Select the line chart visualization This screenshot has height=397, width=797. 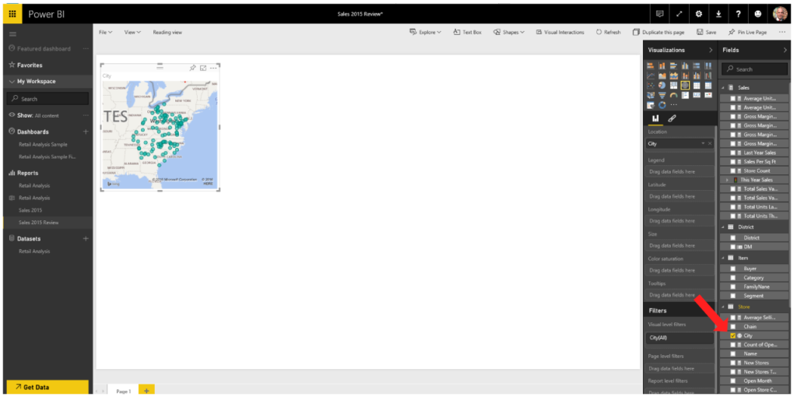[651, 76]
